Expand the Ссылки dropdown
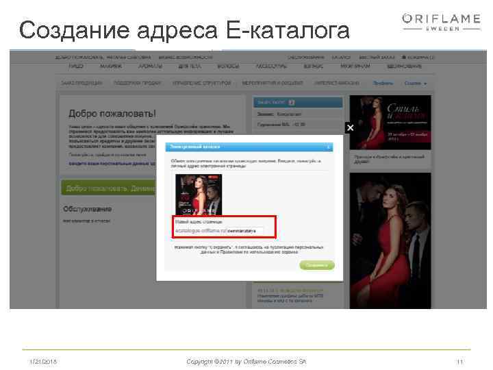The image size is (493, 370). 416,84
